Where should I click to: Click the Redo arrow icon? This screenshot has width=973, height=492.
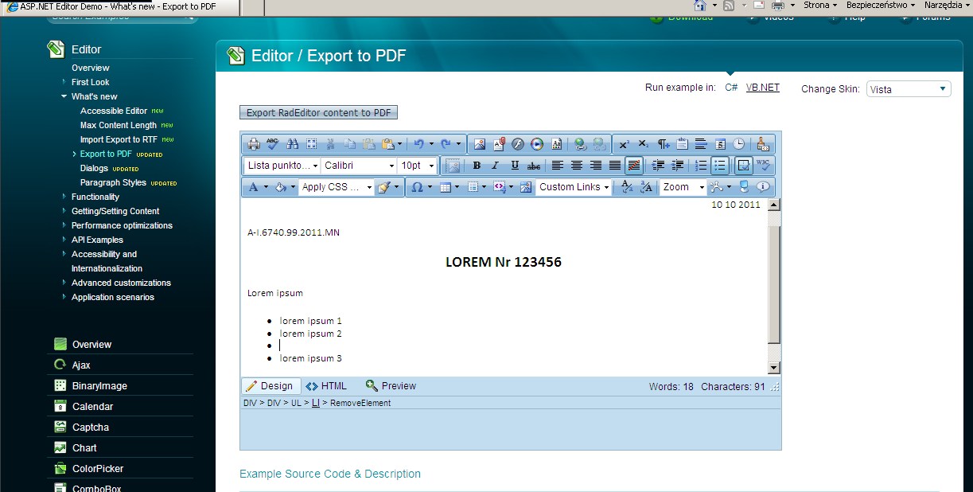[x=446, y=144]
